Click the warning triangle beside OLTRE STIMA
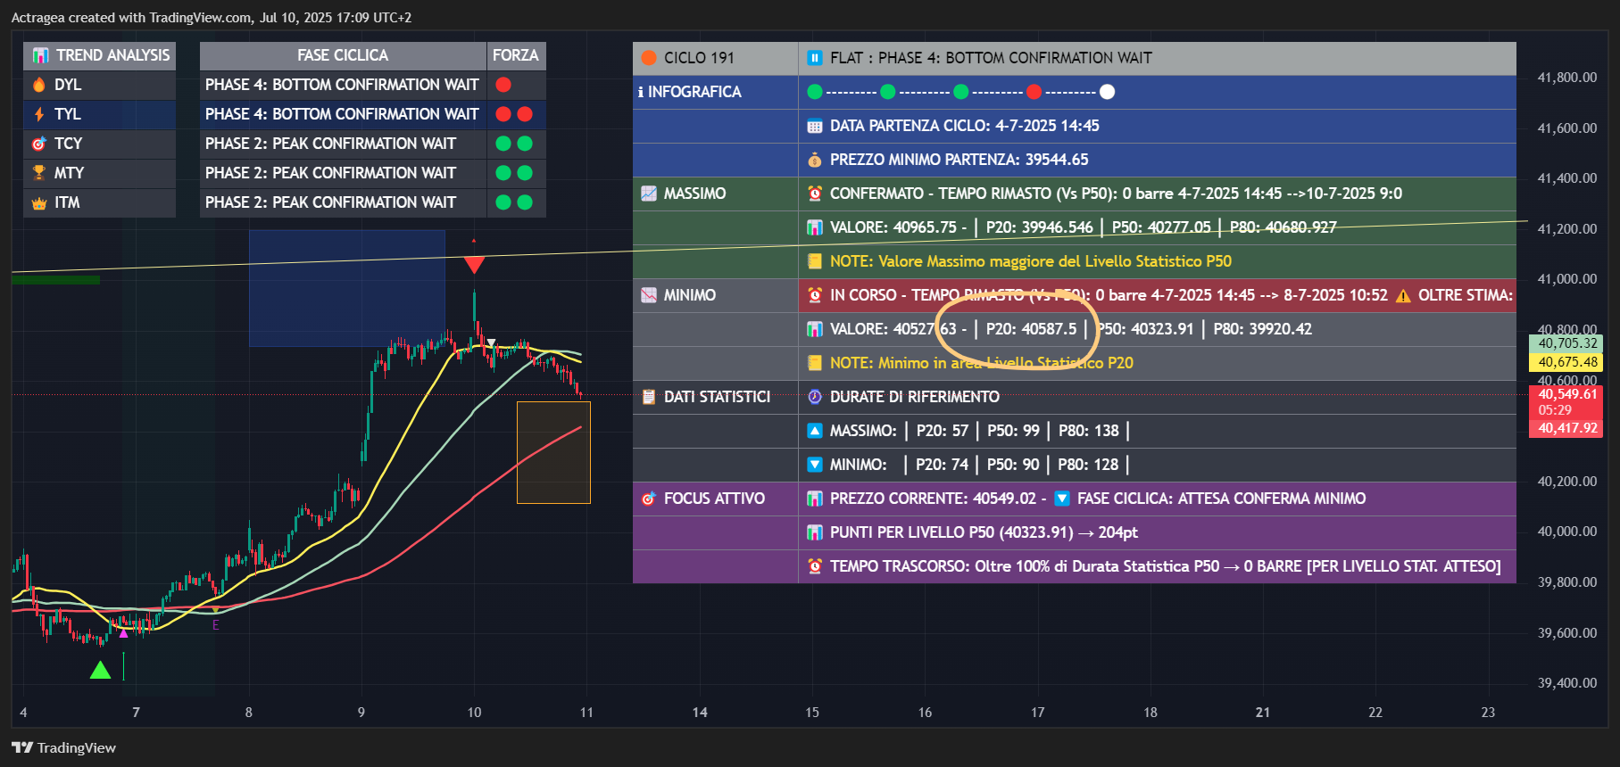Image resolution: width=1620 pixels, height=767 pixels. point(1403,295)
